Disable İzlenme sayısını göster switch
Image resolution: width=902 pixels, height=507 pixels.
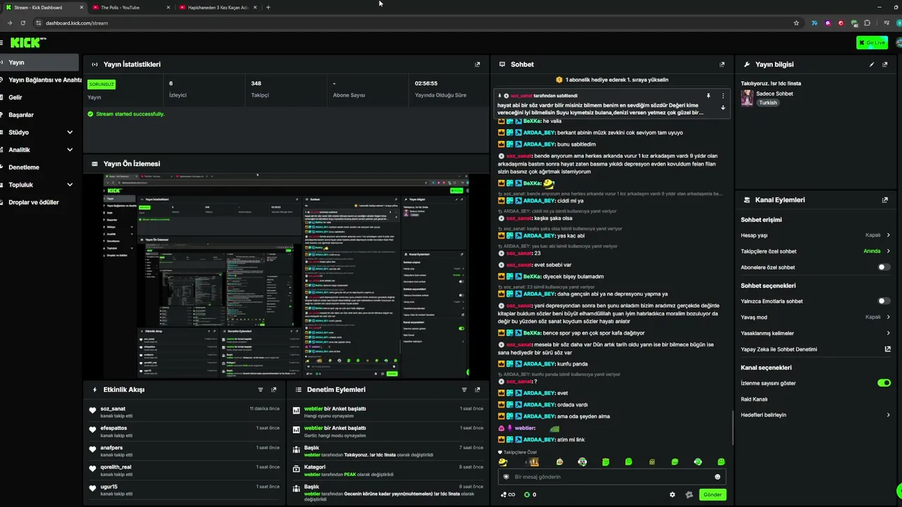tap(884, 383)
